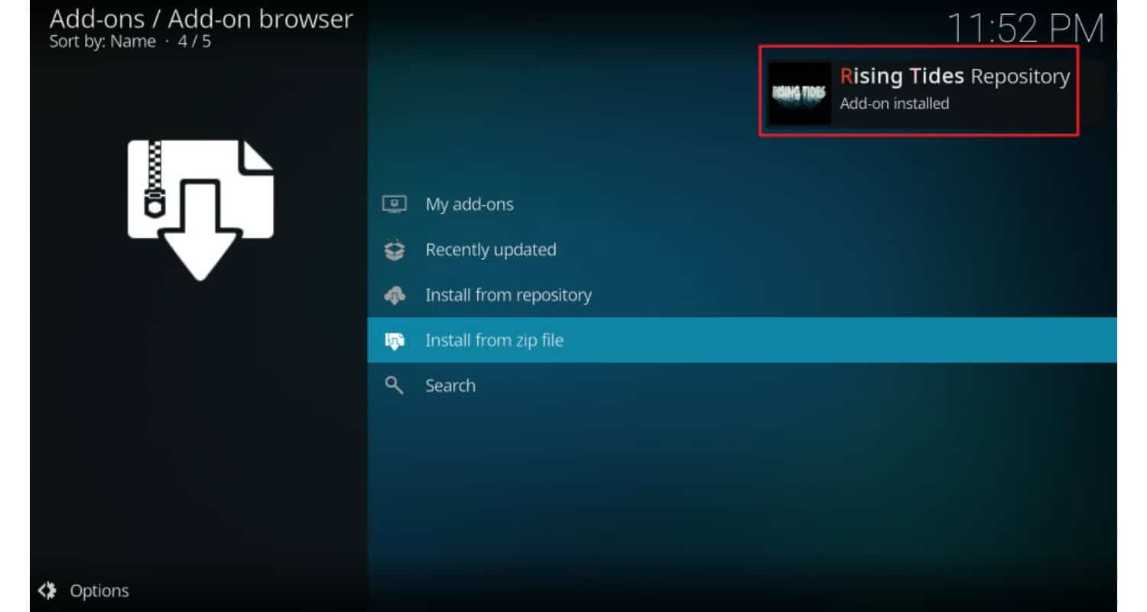Select Install from repository
Screen dimensions: 1147x612
[x=742, y=295]
